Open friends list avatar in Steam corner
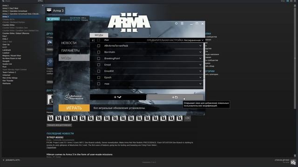 [x=293, y=162]
